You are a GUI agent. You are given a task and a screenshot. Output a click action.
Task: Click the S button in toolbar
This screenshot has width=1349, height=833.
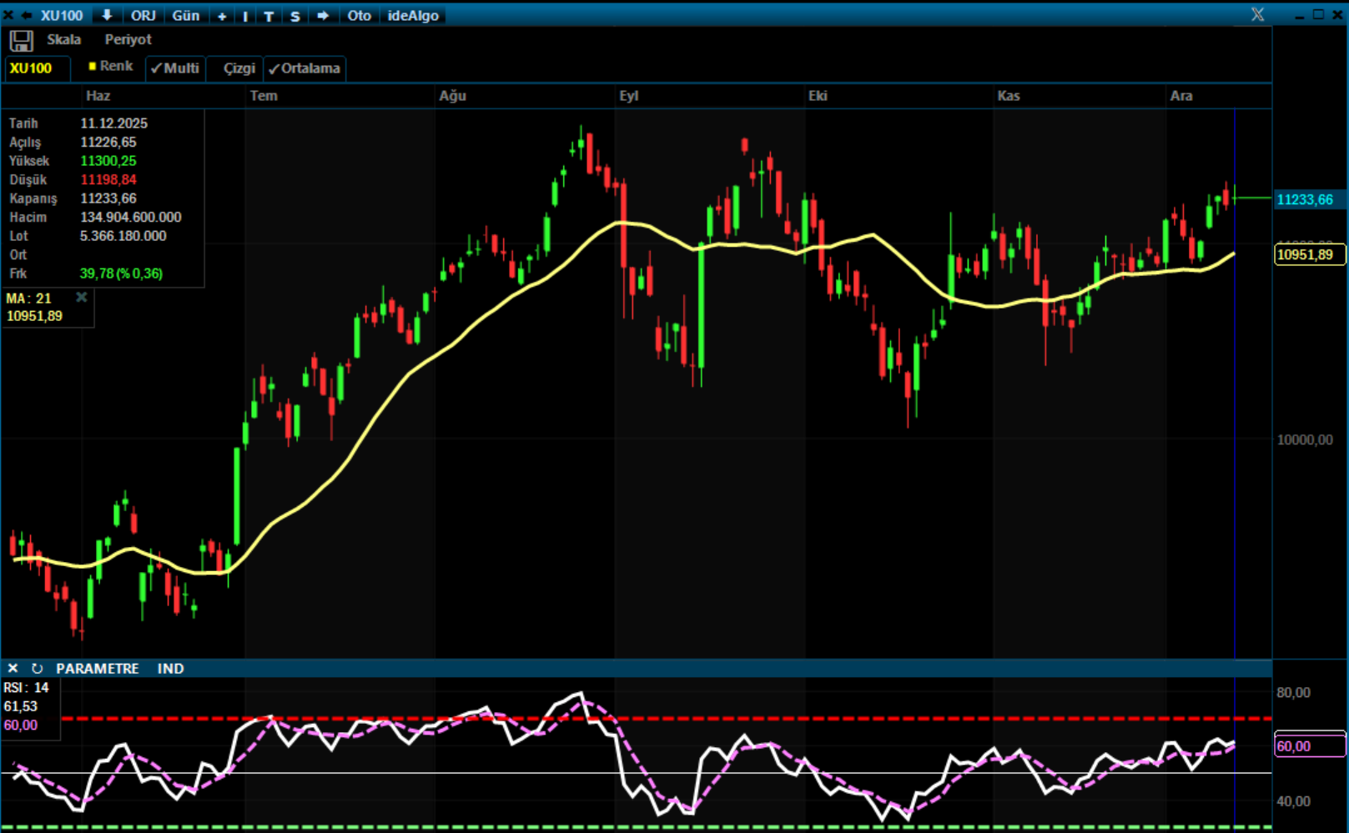click(294, 16)
